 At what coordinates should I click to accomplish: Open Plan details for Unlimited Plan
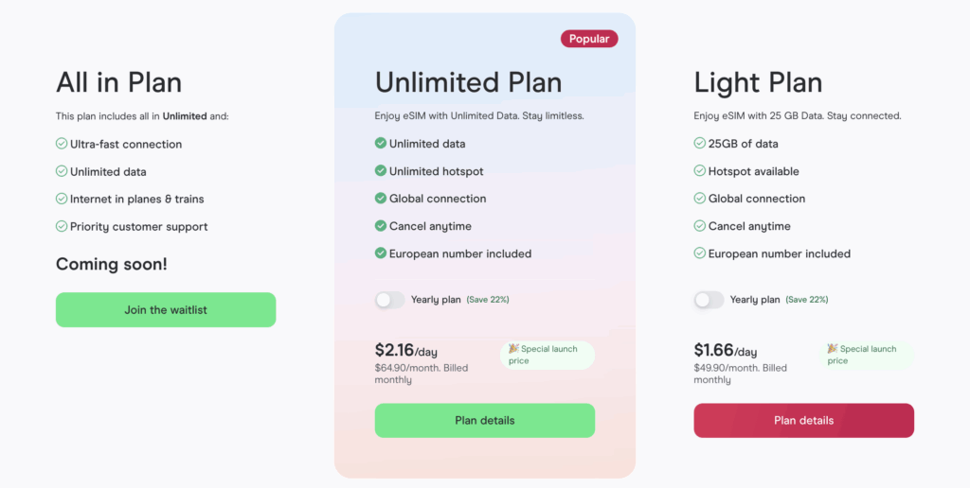tap(485, 421)
